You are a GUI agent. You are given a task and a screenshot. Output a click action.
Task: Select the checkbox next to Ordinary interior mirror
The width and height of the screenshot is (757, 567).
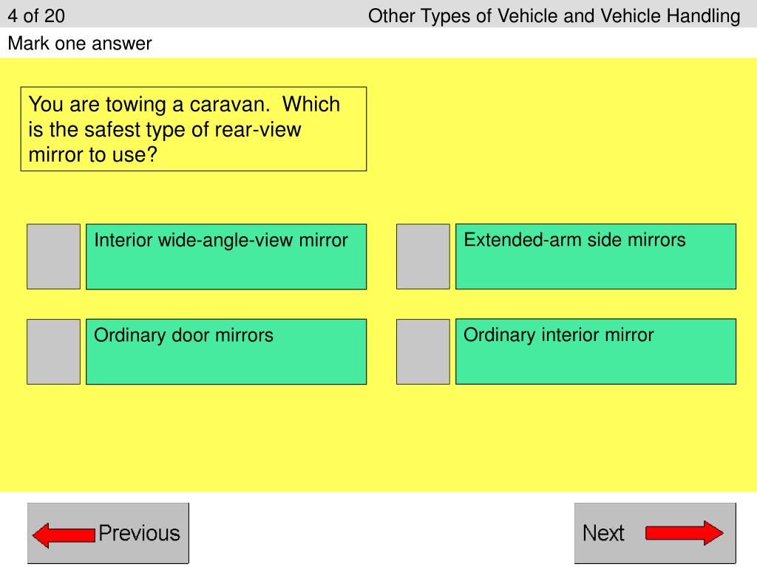[x=423, y=351]
